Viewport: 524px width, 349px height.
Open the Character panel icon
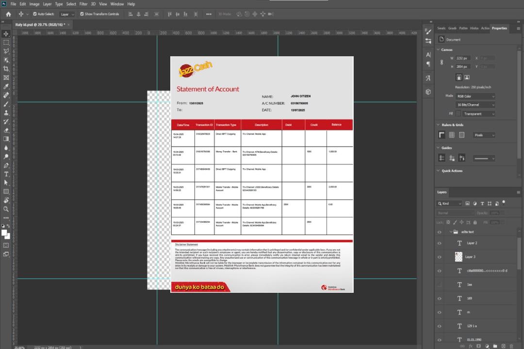coord(428,54)
